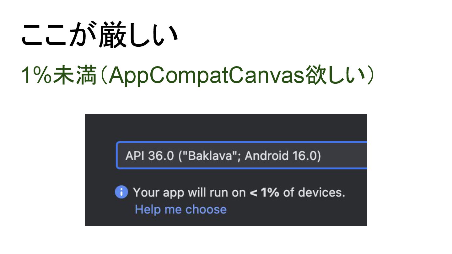452x254 pixels.
Task: Click the bold "< 1%" text
Action: pos(264,192)
